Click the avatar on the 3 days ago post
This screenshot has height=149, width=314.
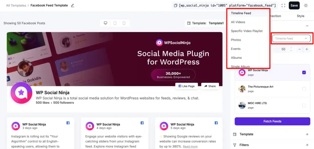(x=16, y=126)
